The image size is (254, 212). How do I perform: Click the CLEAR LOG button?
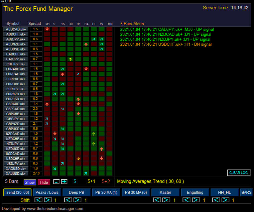coord(239,173)
